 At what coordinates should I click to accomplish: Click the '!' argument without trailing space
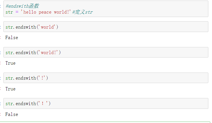(x=42, y=78)
